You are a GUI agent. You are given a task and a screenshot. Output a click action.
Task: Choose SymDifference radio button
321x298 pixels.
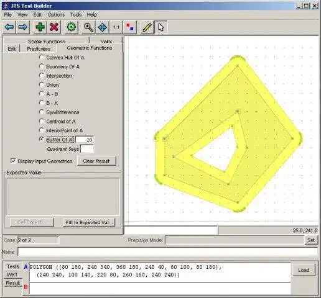click(x=42, y=112)
